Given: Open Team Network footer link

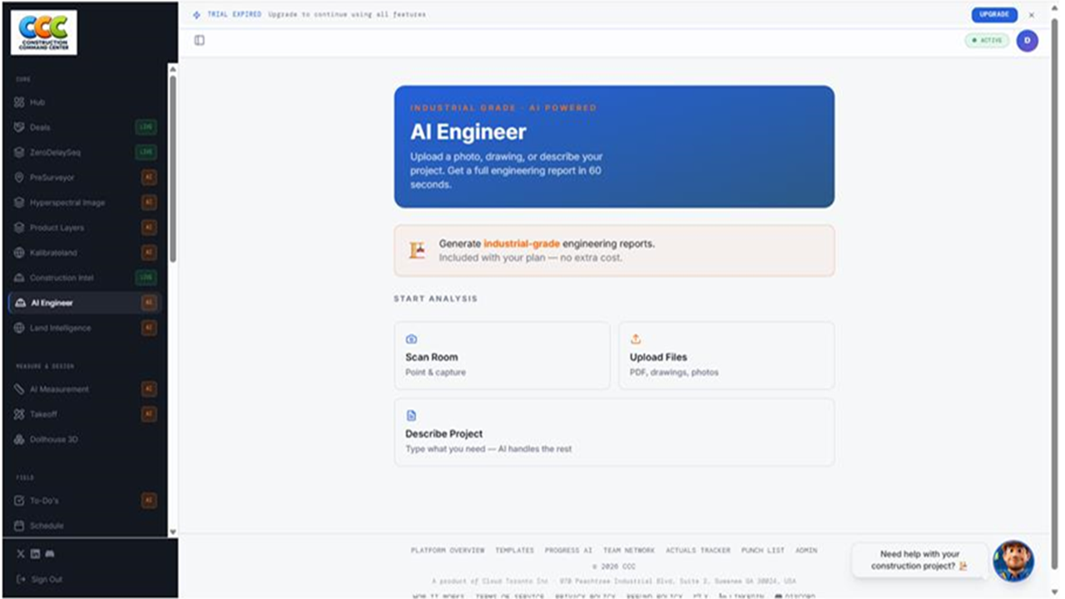Looking at the screenshot, I should pyautogui.click(x=629, y=551).
